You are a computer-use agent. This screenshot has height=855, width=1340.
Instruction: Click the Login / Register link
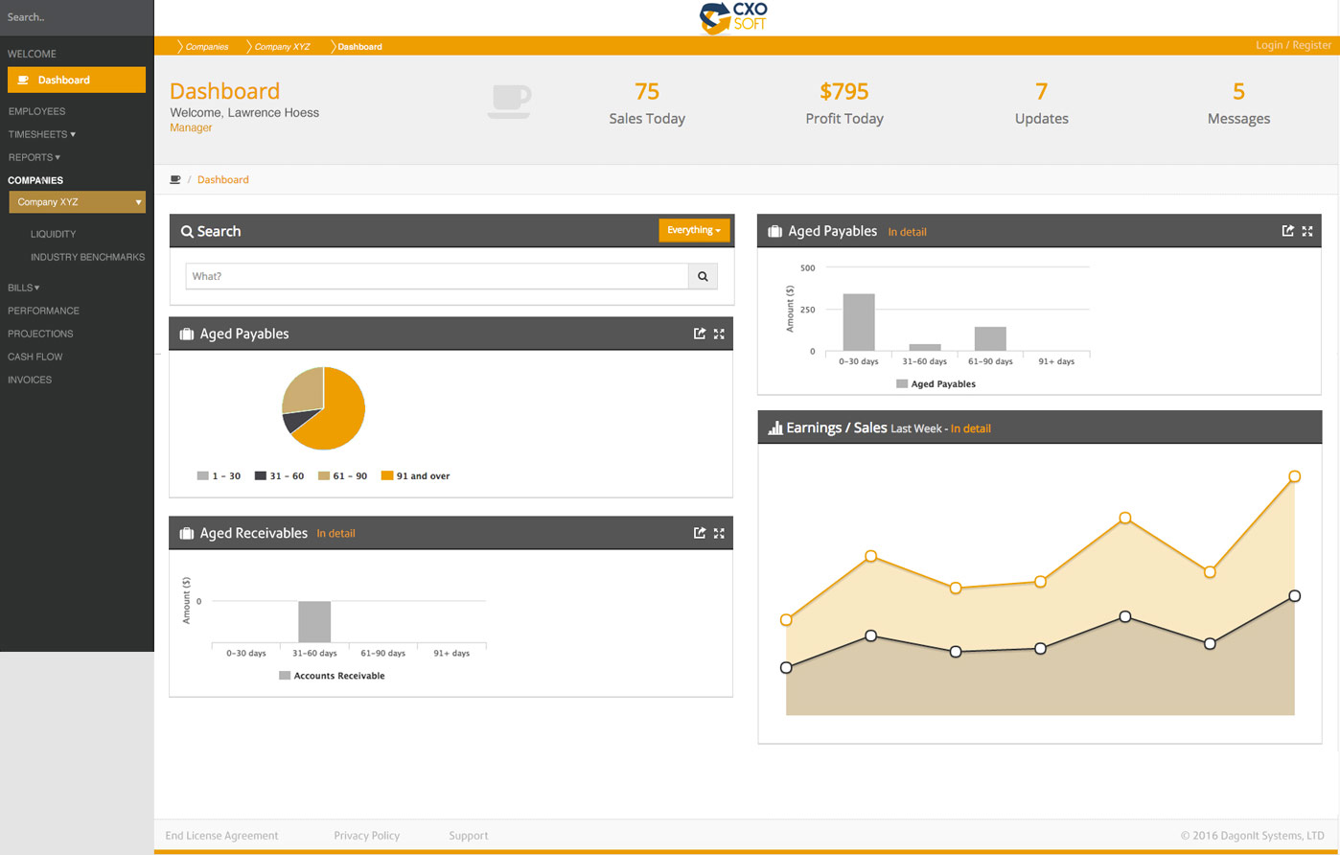[1293, 45]
